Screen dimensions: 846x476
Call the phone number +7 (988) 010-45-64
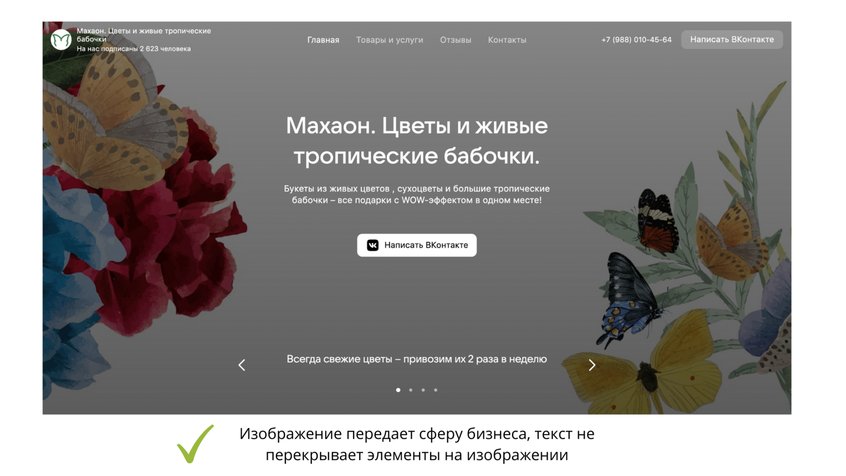[x=637, y=40]
